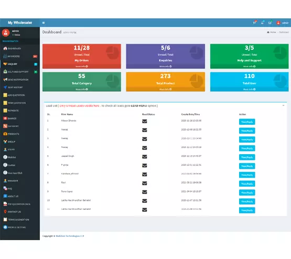Click View/Reply button for lead row 4
Viewport: 291px width, 259px height.
247,148
